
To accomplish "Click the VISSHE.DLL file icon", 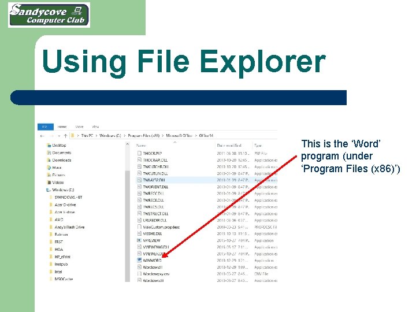I will (x=139, y=233).
